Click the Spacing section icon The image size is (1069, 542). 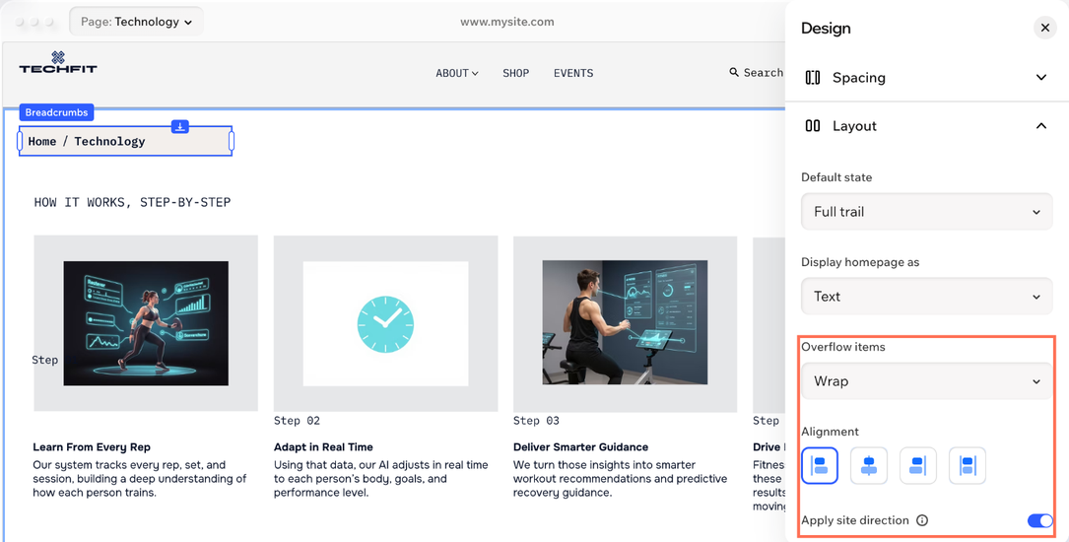tap(813, 78)
